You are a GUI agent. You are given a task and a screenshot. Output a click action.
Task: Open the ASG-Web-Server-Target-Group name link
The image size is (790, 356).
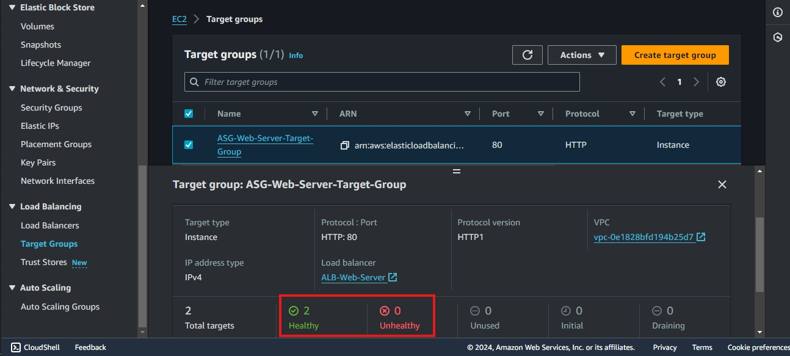pyautogui.click(x=265, y=145)
